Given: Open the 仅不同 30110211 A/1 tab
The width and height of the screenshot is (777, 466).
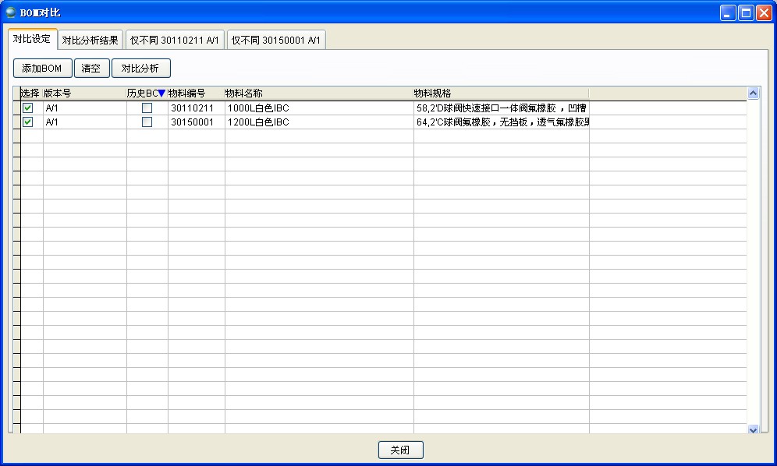Looking at the screenshot, I should coord(176,40).
